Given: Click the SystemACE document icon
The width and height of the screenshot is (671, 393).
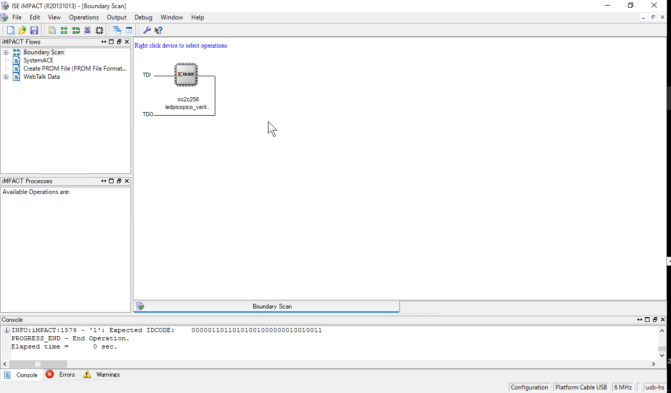Looking at the screenshot, I should click(x=16, y=60).
